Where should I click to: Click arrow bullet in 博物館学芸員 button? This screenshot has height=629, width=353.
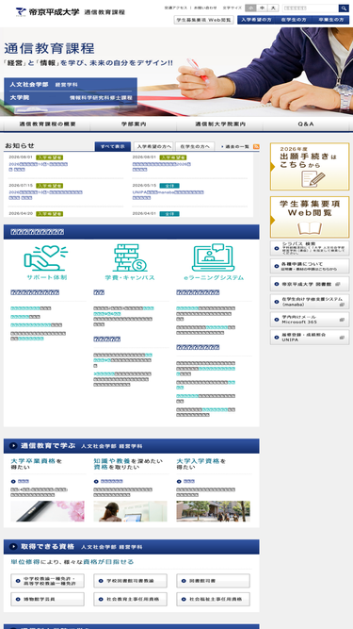click(18, 600)
